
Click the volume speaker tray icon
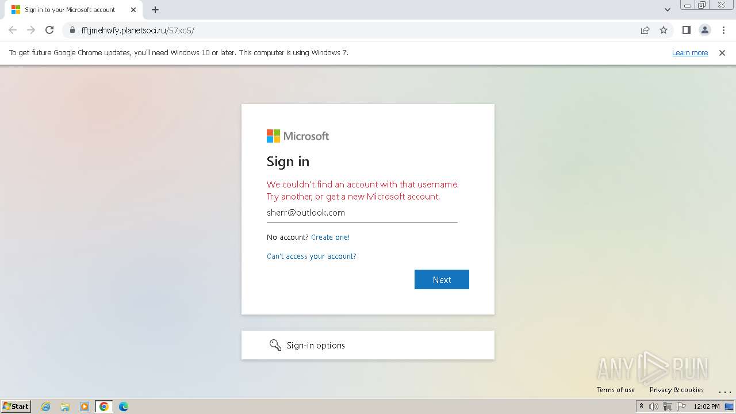point(654,407)
